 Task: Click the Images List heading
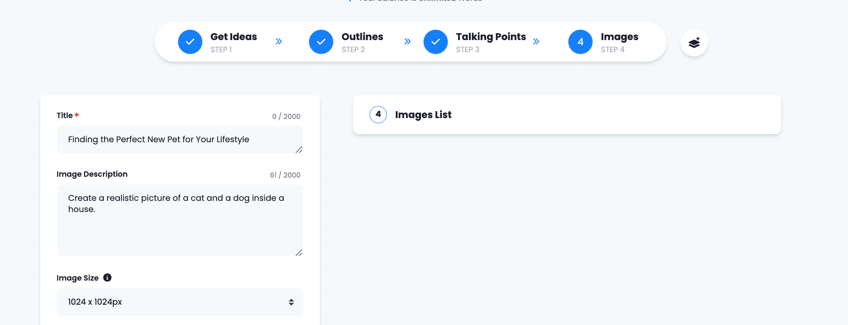coord(423,115)
